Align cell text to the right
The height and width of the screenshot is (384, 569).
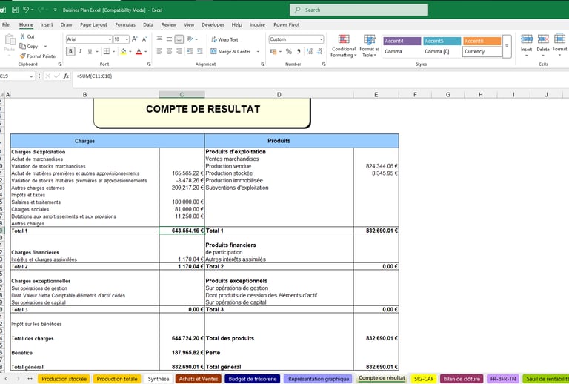(179, 52)
